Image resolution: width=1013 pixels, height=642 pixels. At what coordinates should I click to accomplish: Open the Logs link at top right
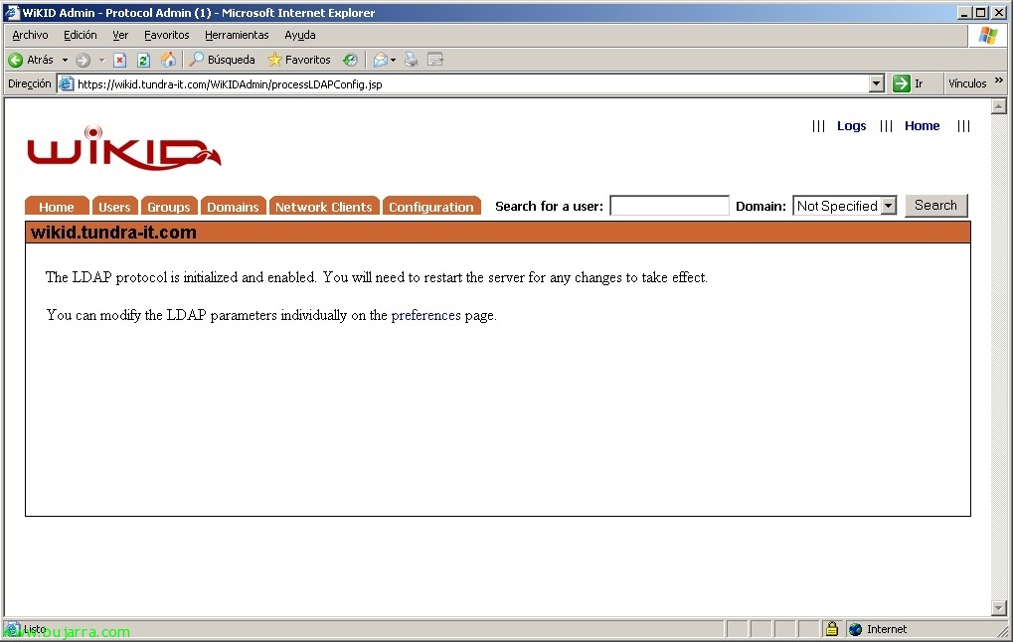[852, 126]
